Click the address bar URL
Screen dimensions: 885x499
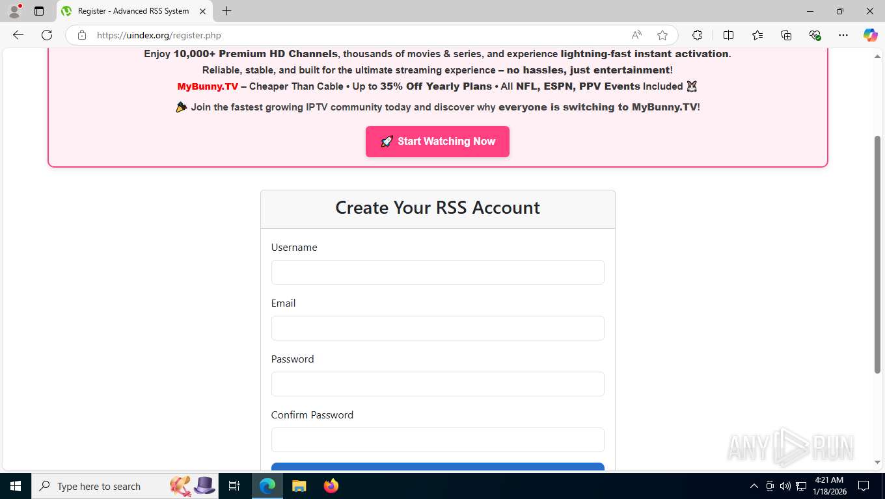point(159,36)
